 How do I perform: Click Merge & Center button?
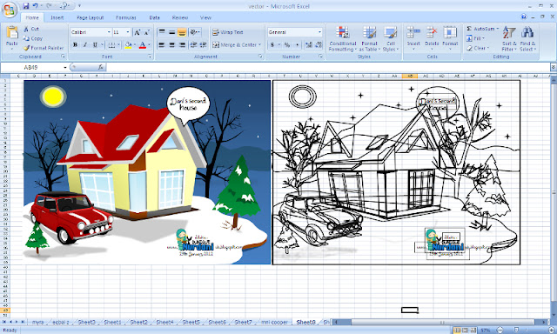pos(234,44)
